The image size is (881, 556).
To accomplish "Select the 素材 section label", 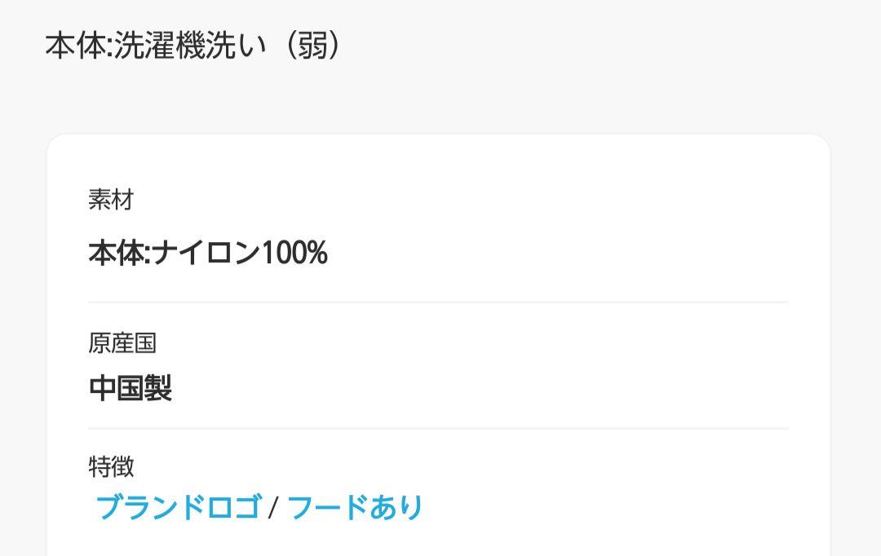I will tap(111, 200).
